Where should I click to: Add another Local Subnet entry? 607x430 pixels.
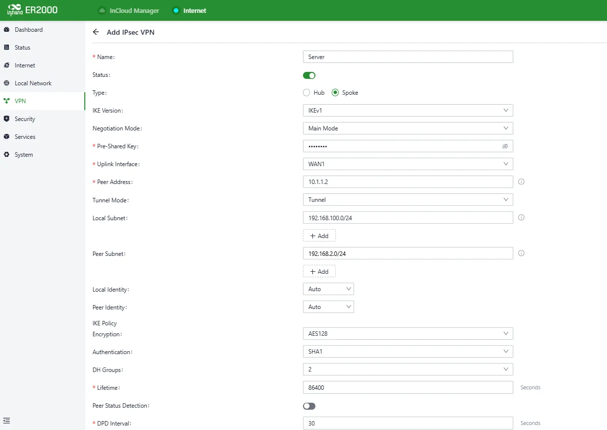coord(319,236)
